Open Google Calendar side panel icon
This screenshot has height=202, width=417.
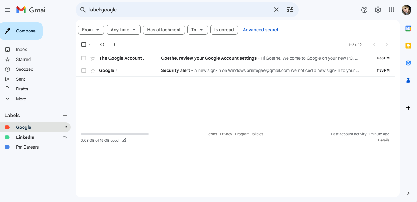(408, 28)
